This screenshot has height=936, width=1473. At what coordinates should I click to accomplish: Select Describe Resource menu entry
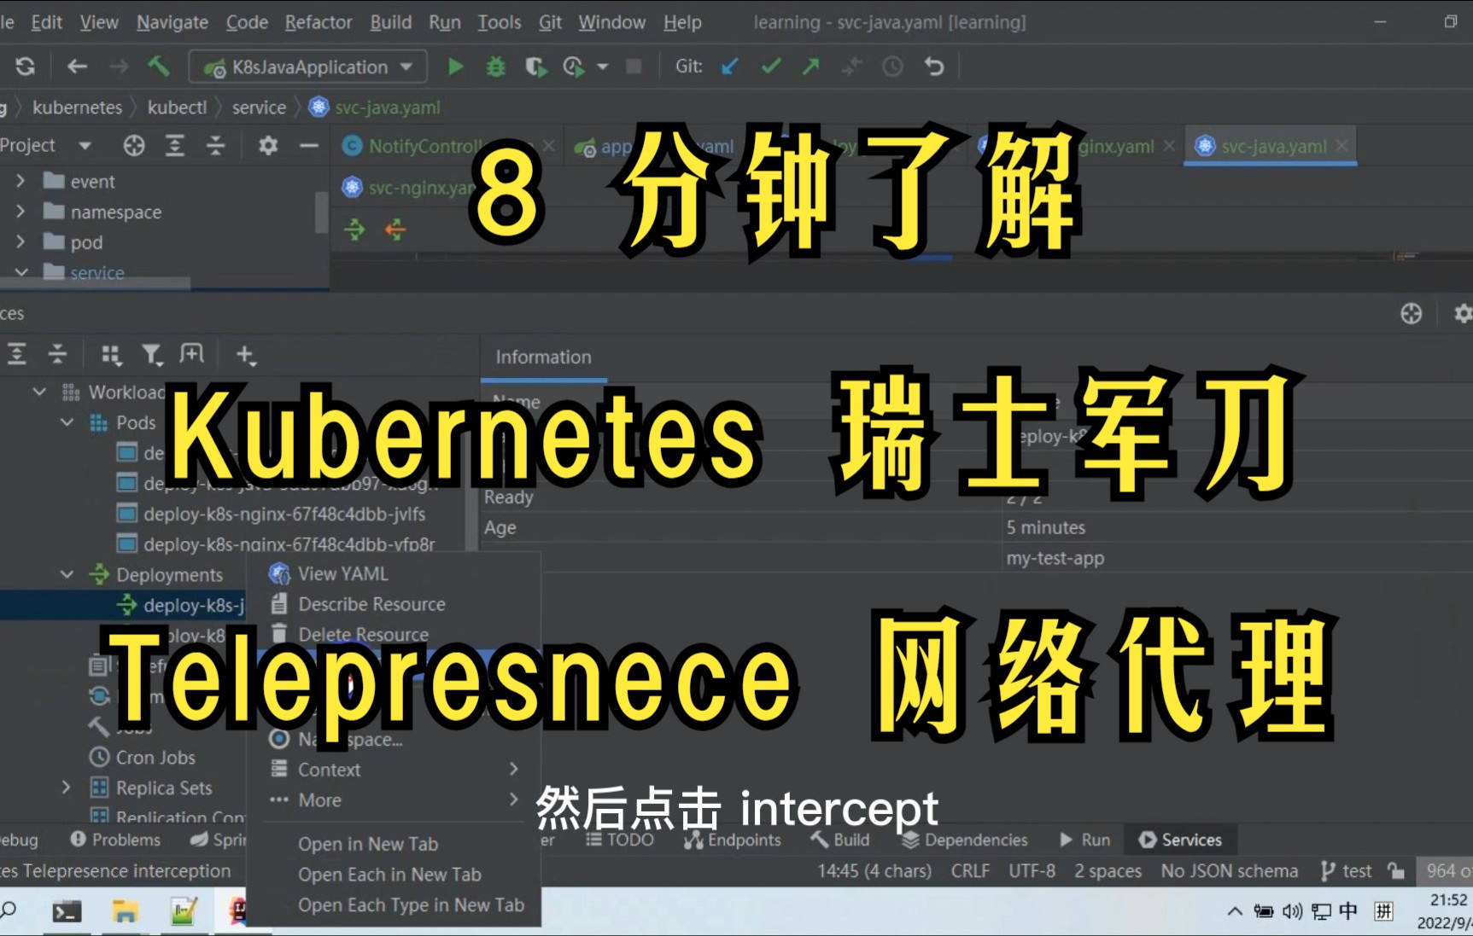pos(394,604)
